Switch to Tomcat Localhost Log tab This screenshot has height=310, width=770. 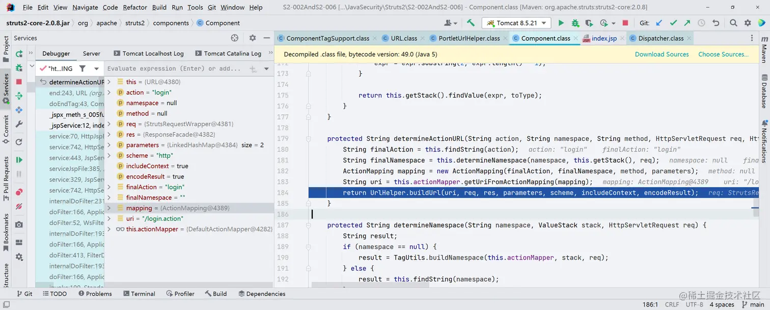coord(148,53)
